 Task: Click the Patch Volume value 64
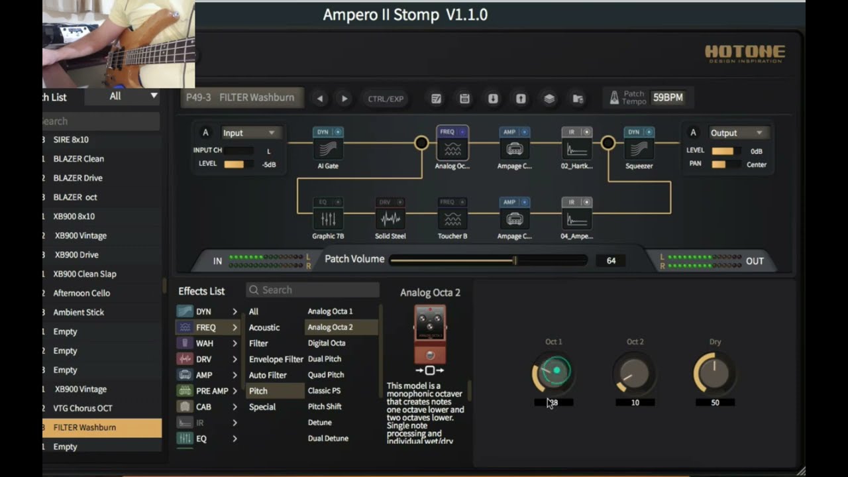point(611,260)
